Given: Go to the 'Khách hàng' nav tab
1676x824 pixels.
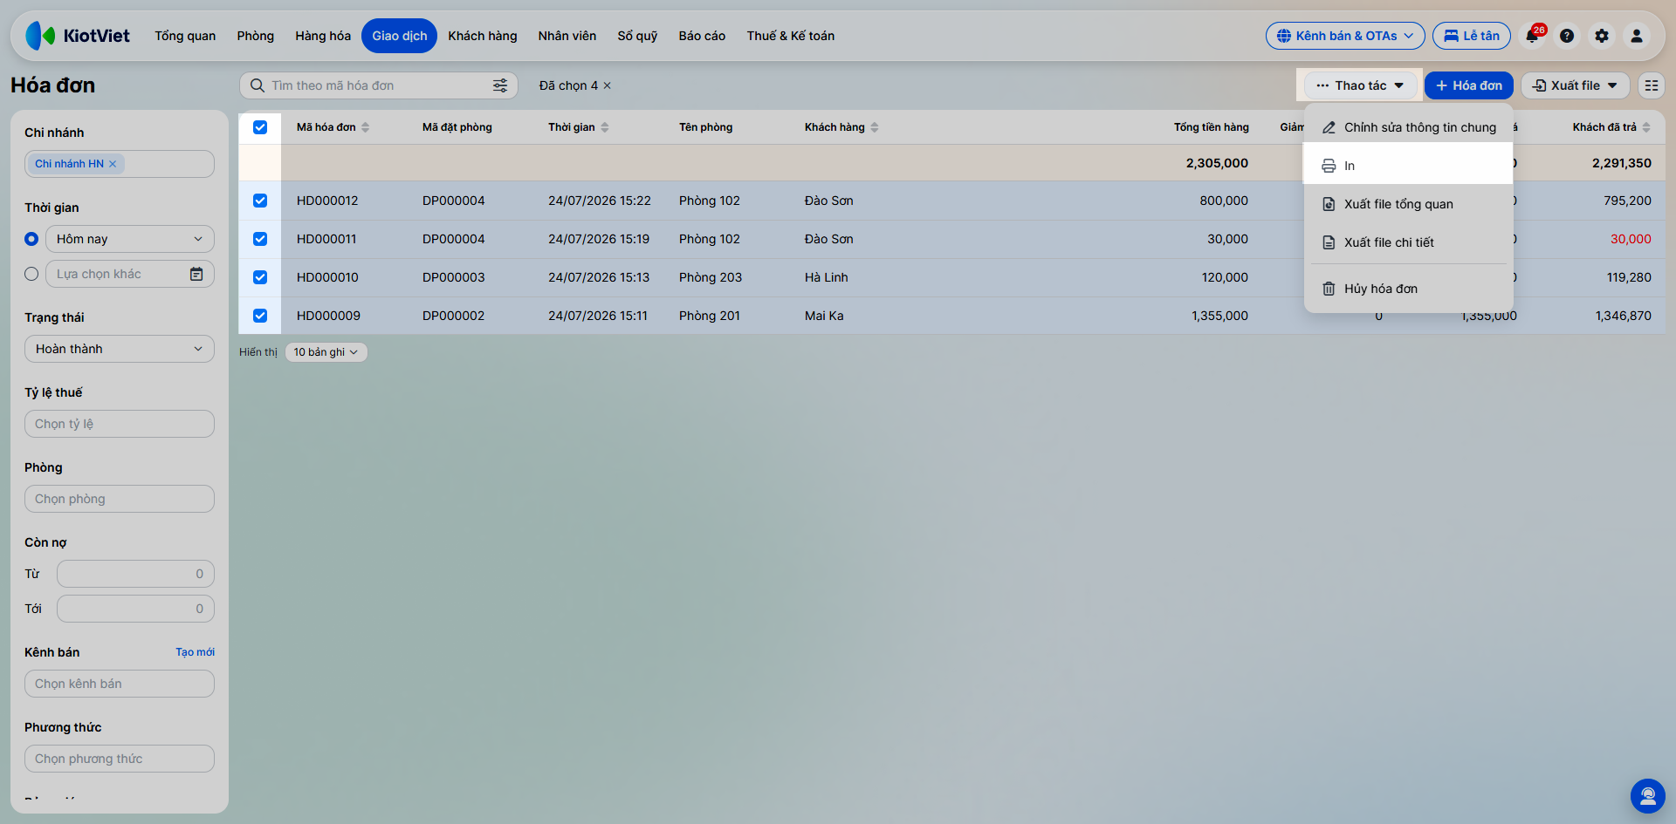Looking at the screenshot, I should click(x=483, y=36).
